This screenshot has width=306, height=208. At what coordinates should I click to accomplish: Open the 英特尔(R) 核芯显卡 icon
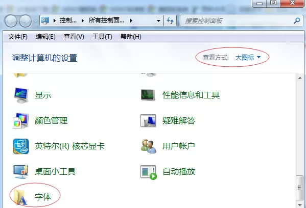[21, 146]
